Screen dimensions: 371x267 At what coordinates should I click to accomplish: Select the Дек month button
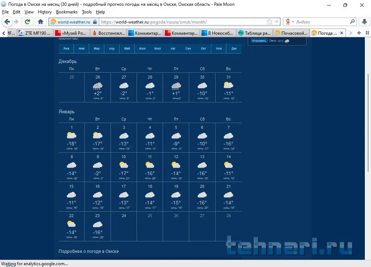(234, 48)
